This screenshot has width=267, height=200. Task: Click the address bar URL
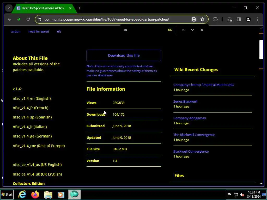107,19
